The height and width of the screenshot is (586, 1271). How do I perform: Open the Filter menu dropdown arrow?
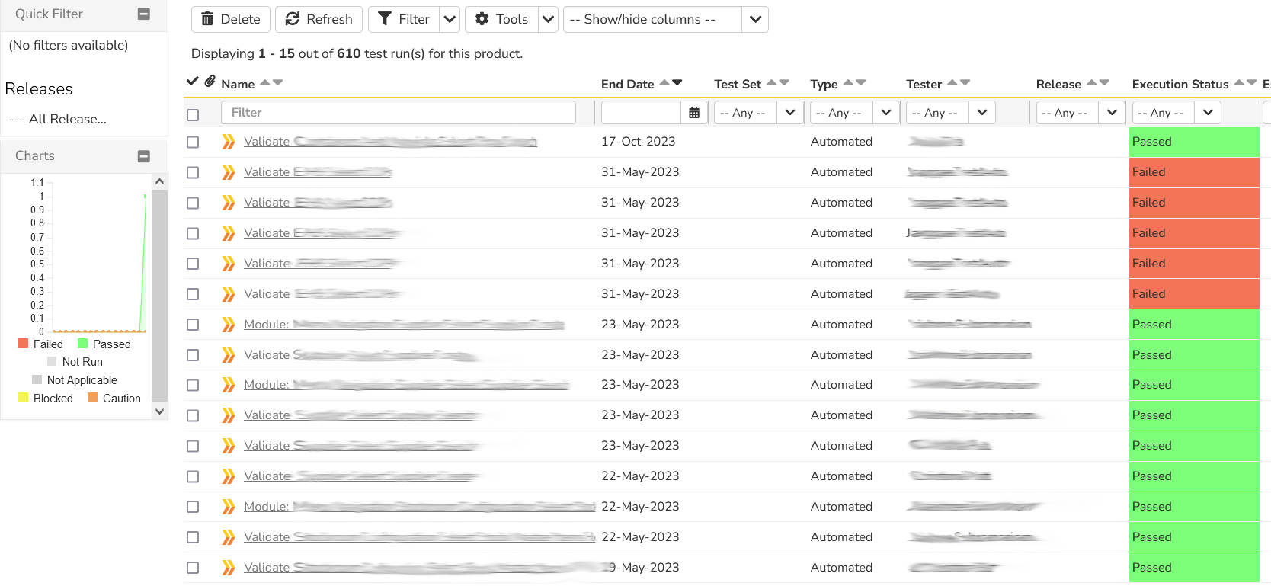tap(450, 20)
